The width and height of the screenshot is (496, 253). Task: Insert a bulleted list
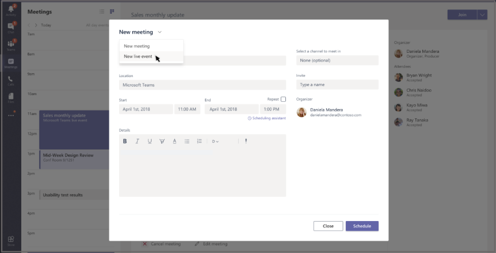(187, 141)
